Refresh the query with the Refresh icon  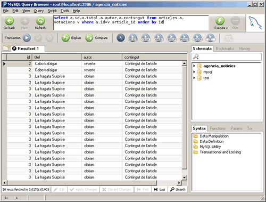coord(40,21)
